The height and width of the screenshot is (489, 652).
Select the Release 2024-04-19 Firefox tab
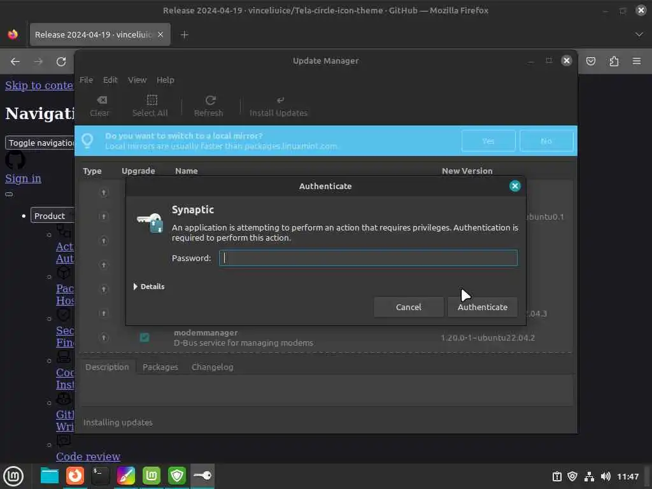[x=100, y=34]
